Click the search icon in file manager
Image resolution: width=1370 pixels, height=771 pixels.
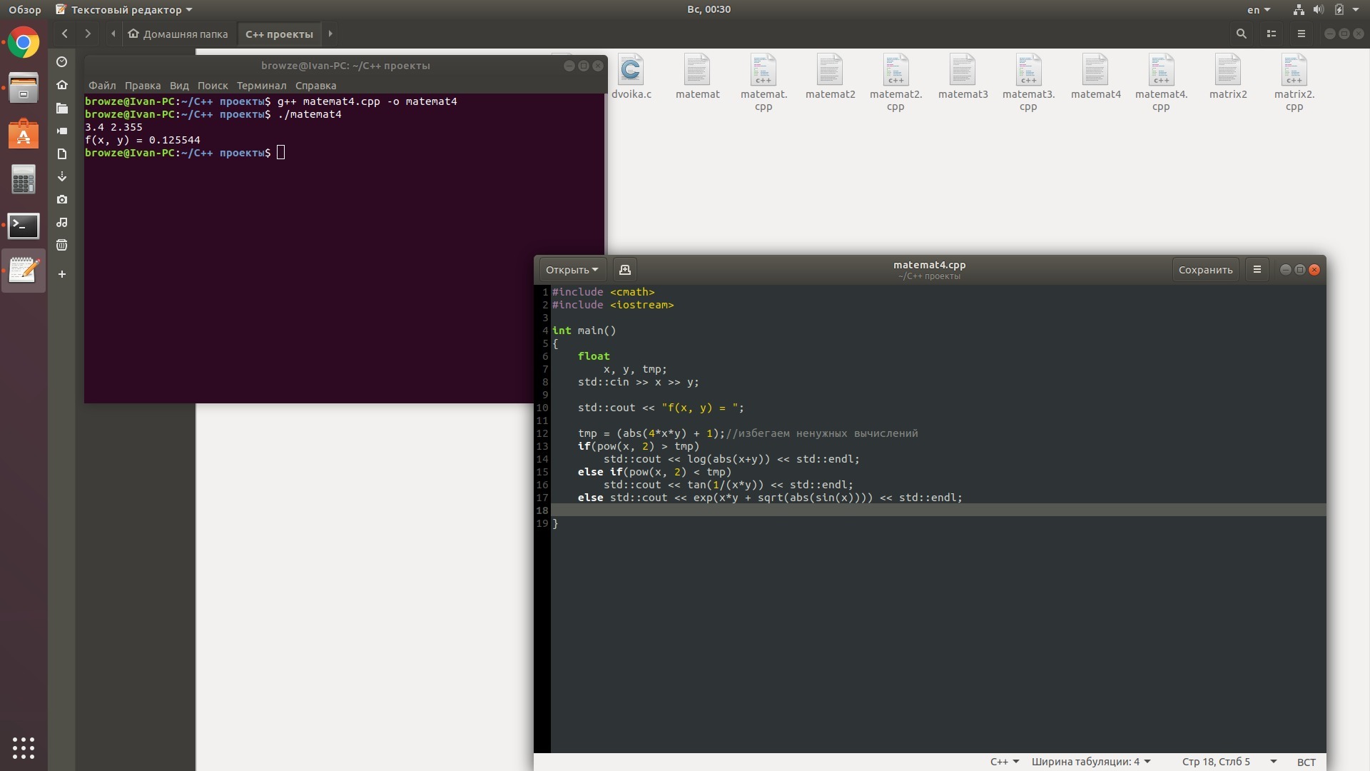pos(1241,34)
